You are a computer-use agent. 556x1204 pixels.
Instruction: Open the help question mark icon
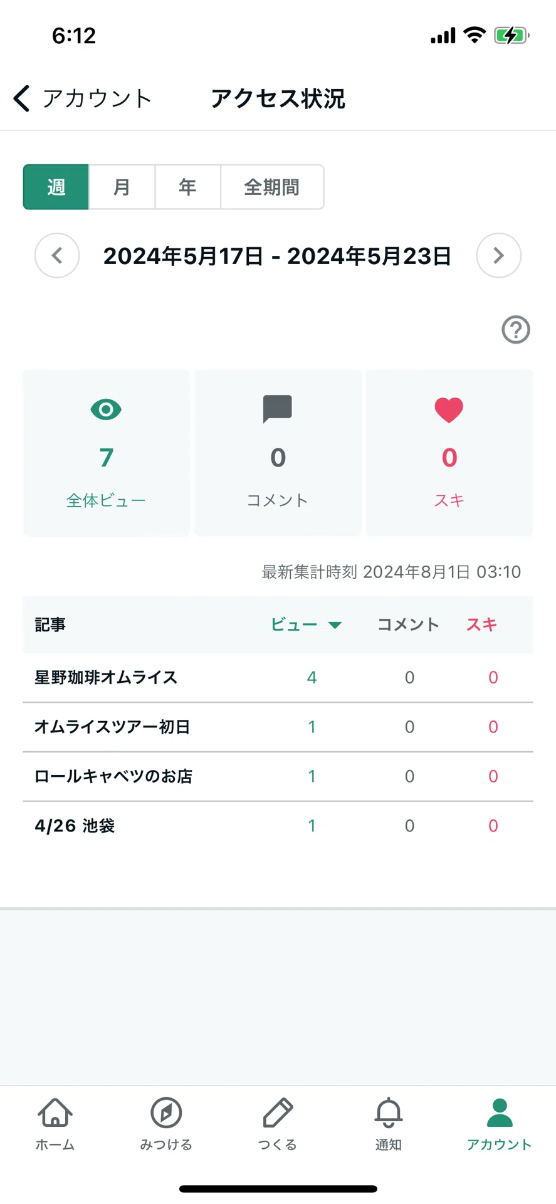click(x=516, y=329)
